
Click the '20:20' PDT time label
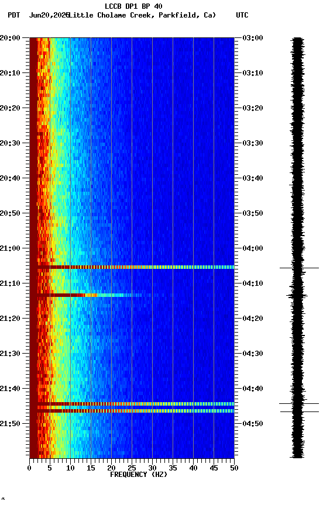point(10,108)
